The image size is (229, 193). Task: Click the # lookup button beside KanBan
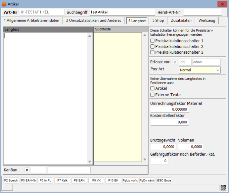[27, 170]
